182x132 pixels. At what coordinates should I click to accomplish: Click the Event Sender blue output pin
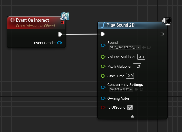pos(60,43)
